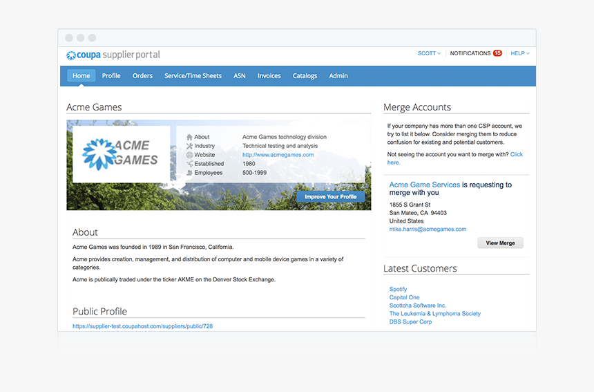
Task: Open the Catalogs tab
Action: pyautogui.click(x=305, y=76)
